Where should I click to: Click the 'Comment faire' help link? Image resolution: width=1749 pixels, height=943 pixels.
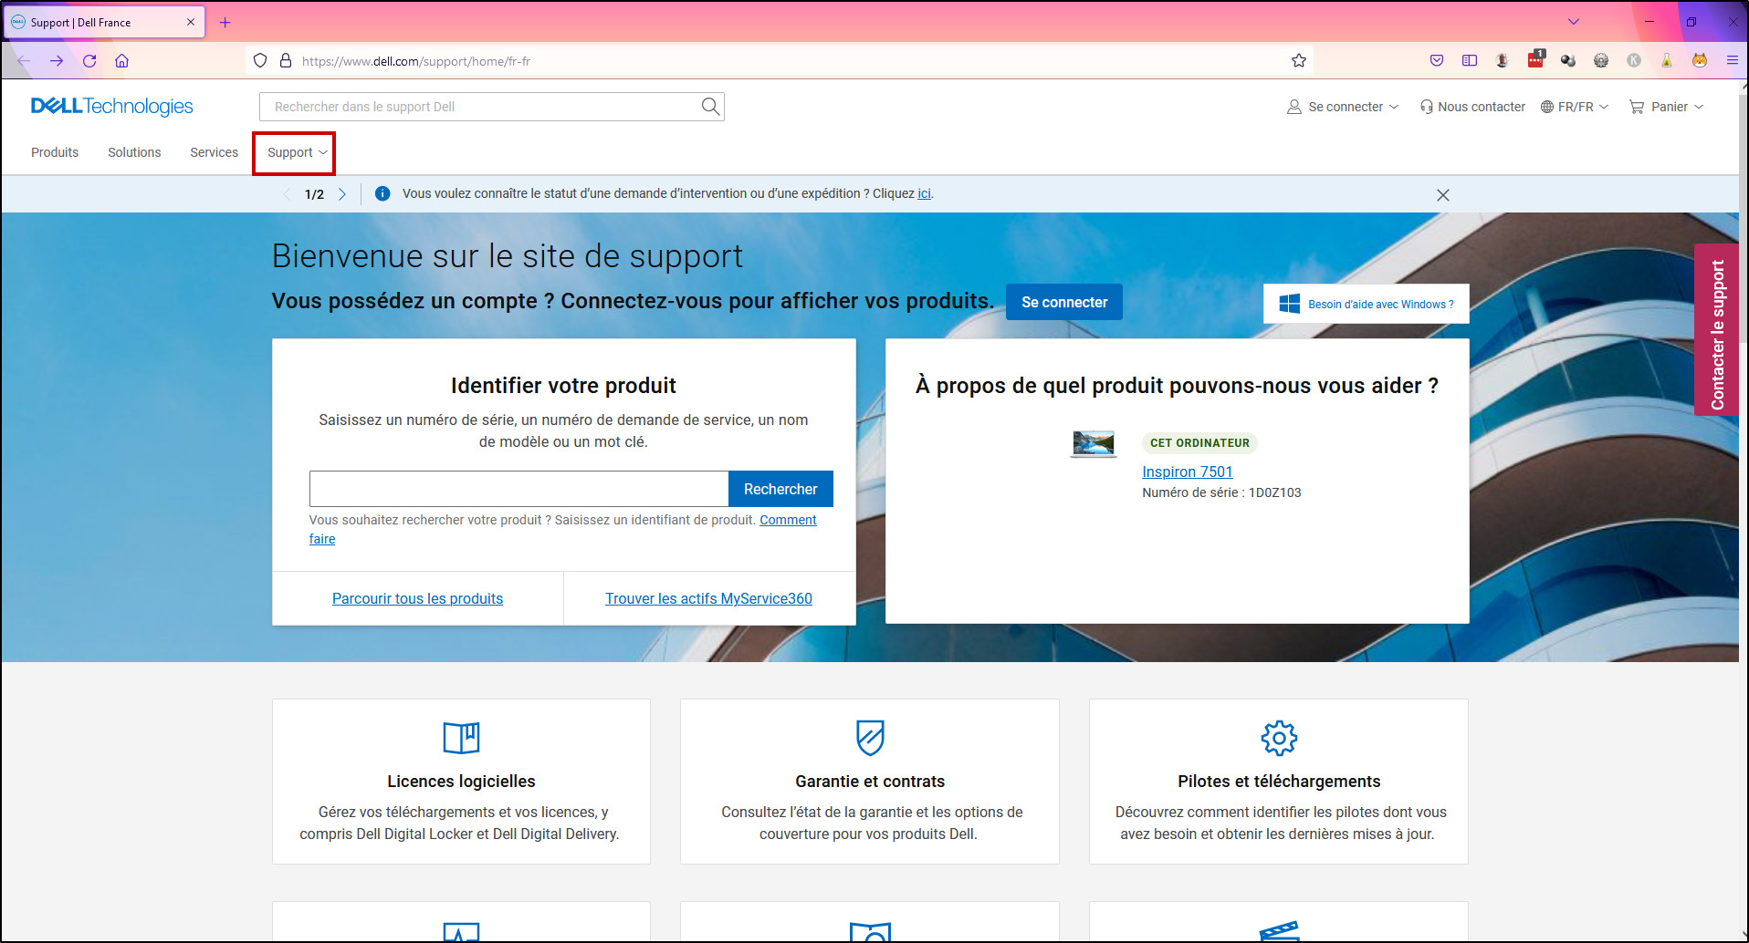(788, 520)
